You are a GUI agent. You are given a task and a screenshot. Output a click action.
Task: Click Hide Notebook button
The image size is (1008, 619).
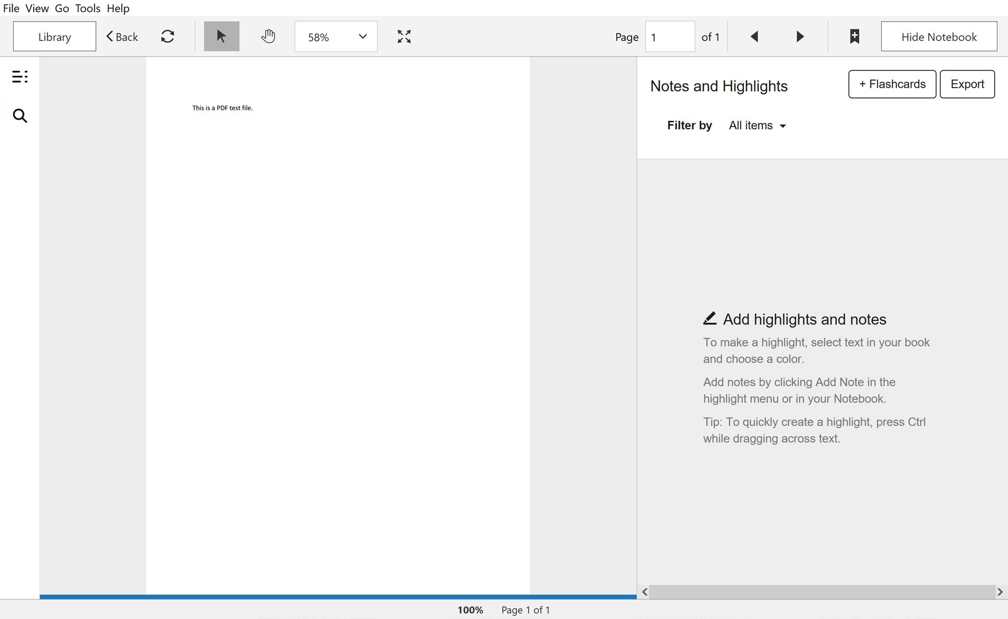[x=939, y=37]
